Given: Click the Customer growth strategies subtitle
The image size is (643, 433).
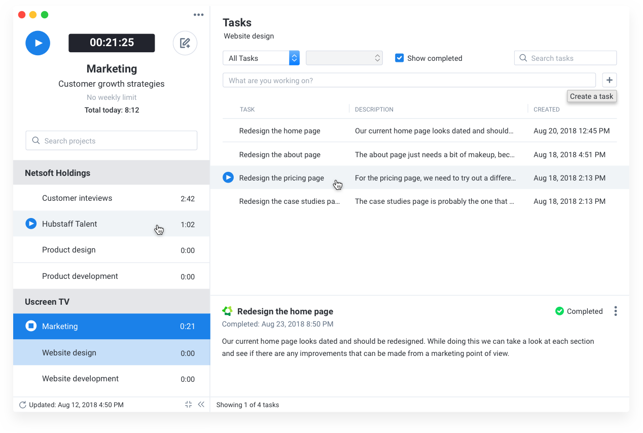Looking at the screenshot, I should coord(112,84).
